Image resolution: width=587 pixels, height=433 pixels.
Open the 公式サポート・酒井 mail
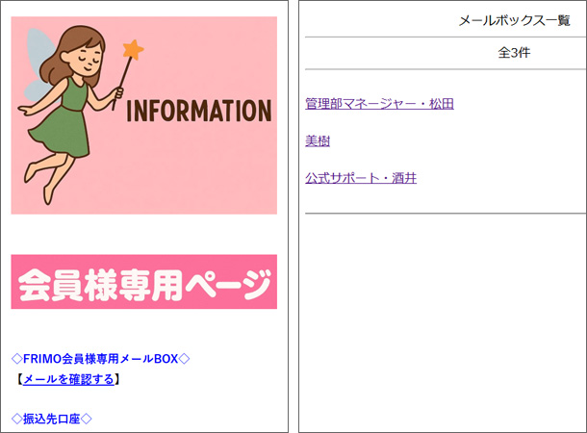pos(361,178)
